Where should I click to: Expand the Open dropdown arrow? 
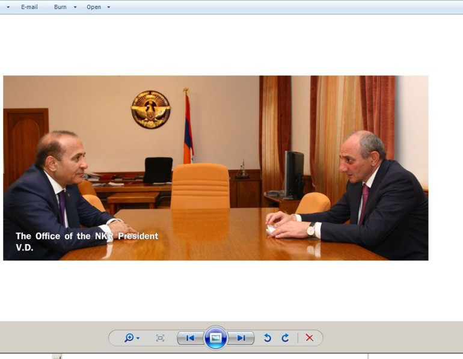109,7
